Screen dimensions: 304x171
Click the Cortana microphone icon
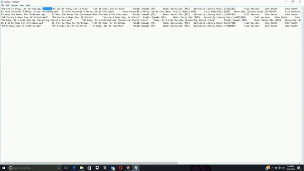point(59,168)
